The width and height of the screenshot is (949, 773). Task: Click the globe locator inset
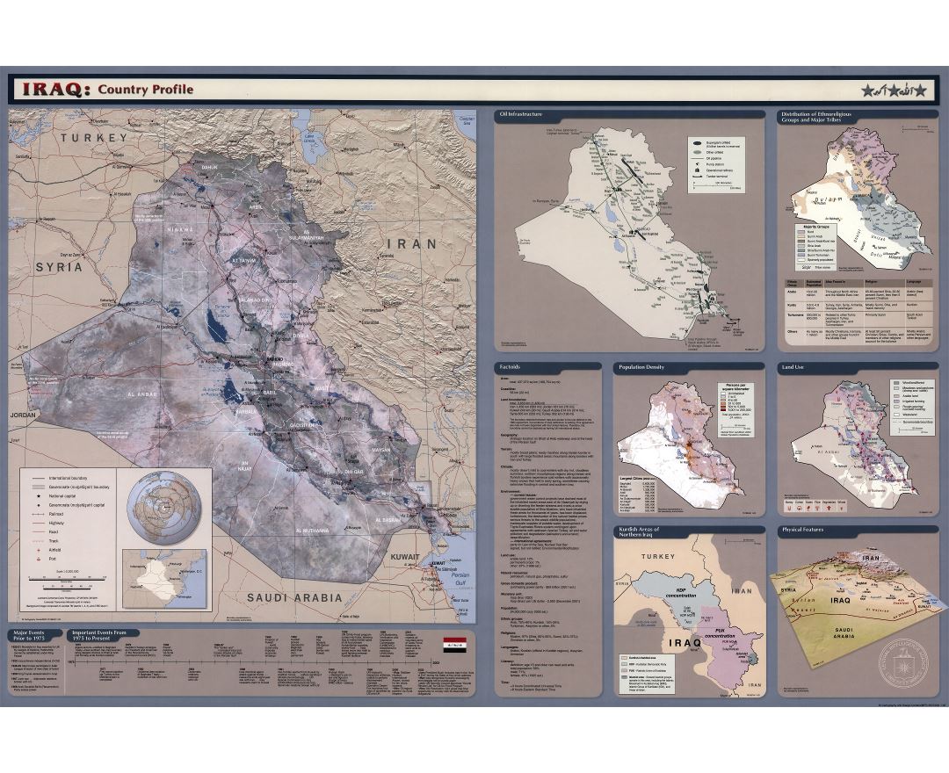tap(163, 508)
